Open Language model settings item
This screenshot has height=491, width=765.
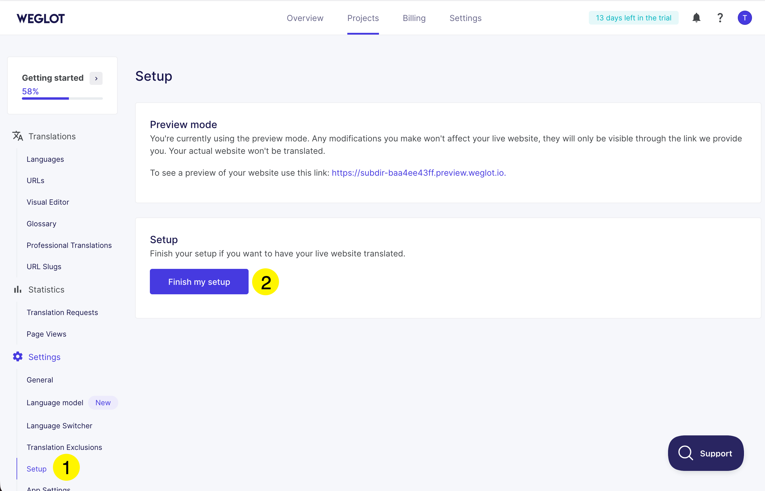[55, 403]
